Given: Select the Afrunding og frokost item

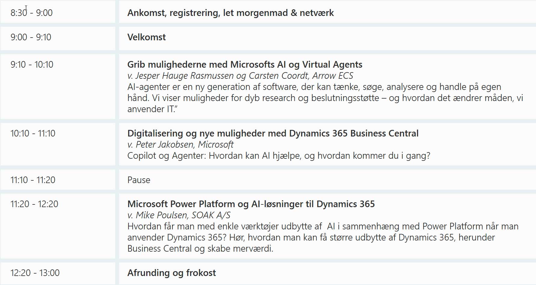Looking at the screenshot, I should [171, 273].
